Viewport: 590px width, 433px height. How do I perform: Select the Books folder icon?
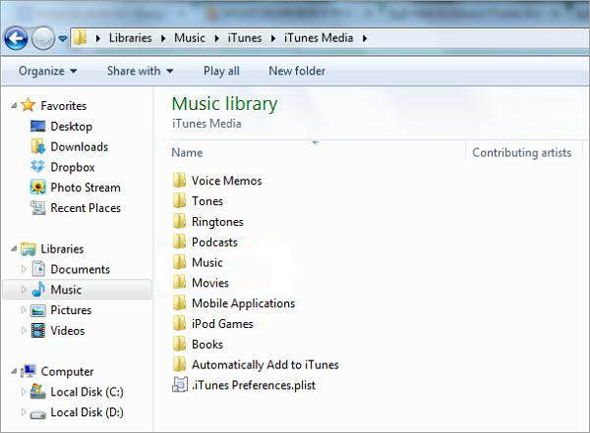pos(180,344)
